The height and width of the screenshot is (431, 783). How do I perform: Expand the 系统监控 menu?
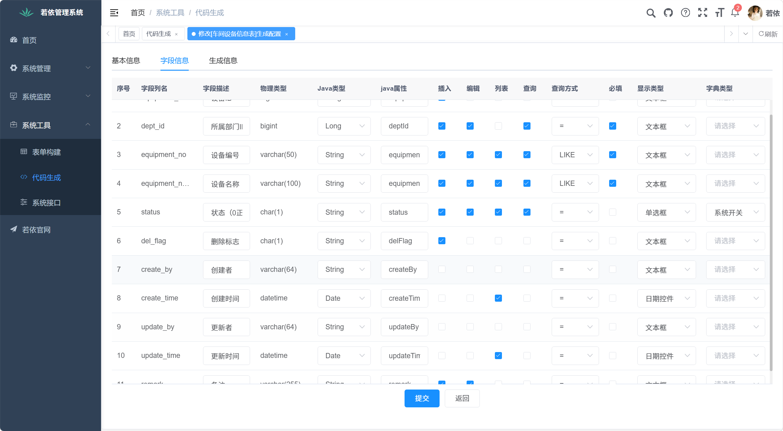50,96
